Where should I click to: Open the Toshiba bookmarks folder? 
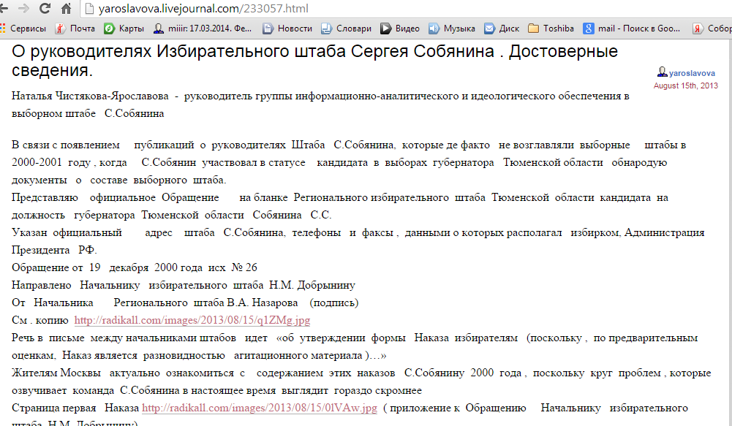(x=551, y=28)
